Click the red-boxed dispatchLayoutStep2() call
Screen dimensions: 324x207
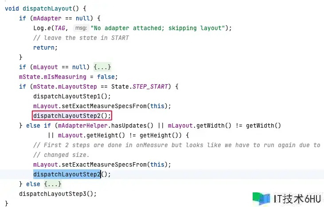(x=72, y=116)
